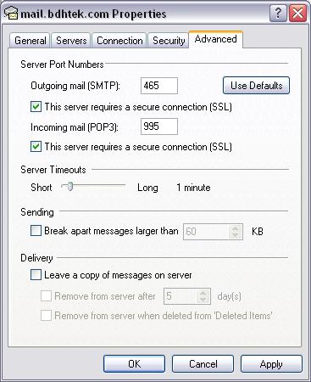
Task: Go to the Connection tab
Action: click(119, 41)
